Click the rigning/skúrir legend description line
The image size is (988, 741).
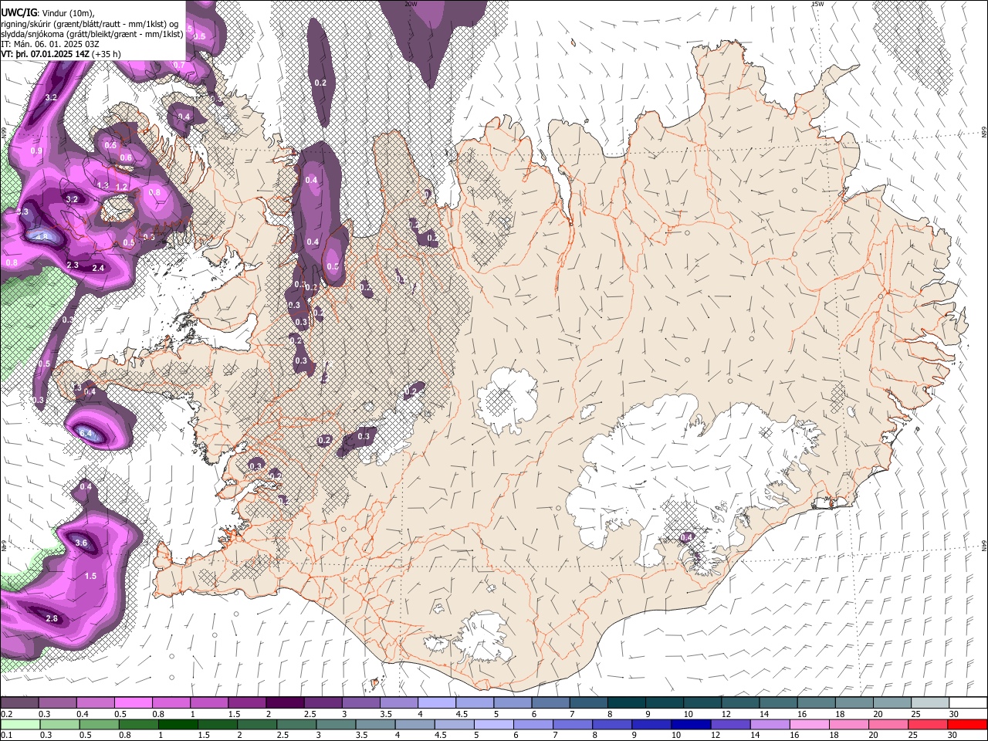tap(90, 22)
